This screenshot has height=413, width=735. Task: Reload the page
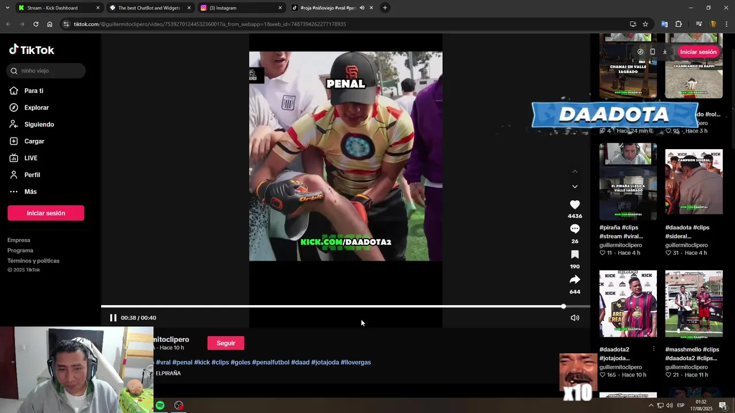[x=36, y=24]
